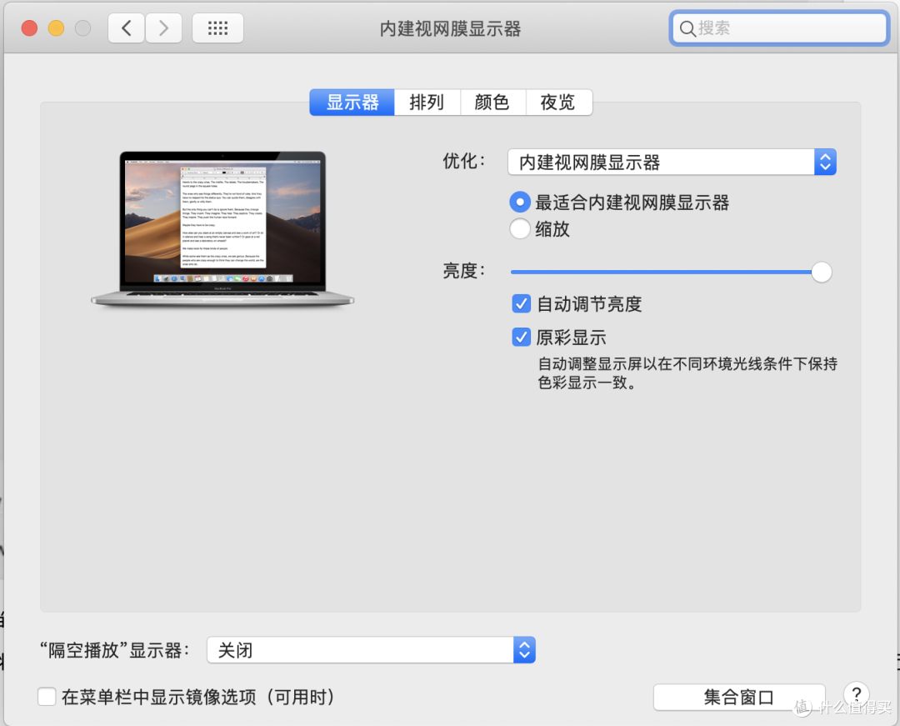Click the magnifier icon in search field
Image resolution: width=900 pixels, height=726 pixels.
[x=687, y=28]
